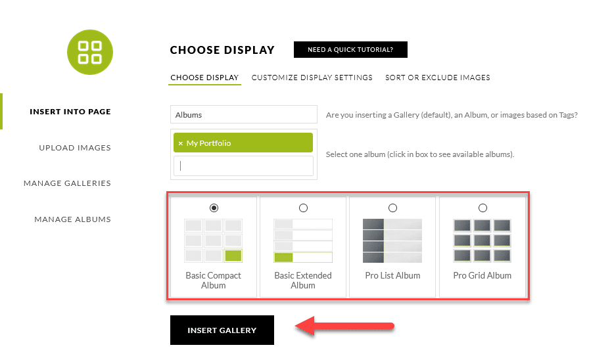Select the Choose Display tab
Viewport: 589px width, 360px height.
coord(204,78)
